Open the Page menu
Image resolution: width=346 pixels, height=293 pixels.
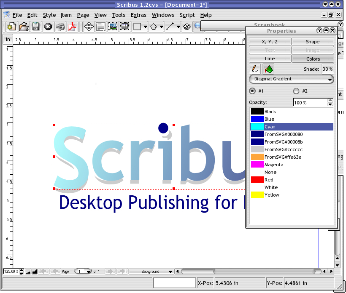[x=83, y=15]
